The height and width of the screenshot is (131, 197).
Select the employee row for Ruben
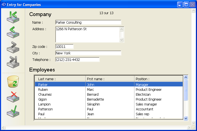[x=108, y=90]
